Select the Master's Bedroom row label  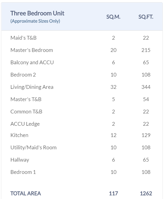tap(32, 50)
